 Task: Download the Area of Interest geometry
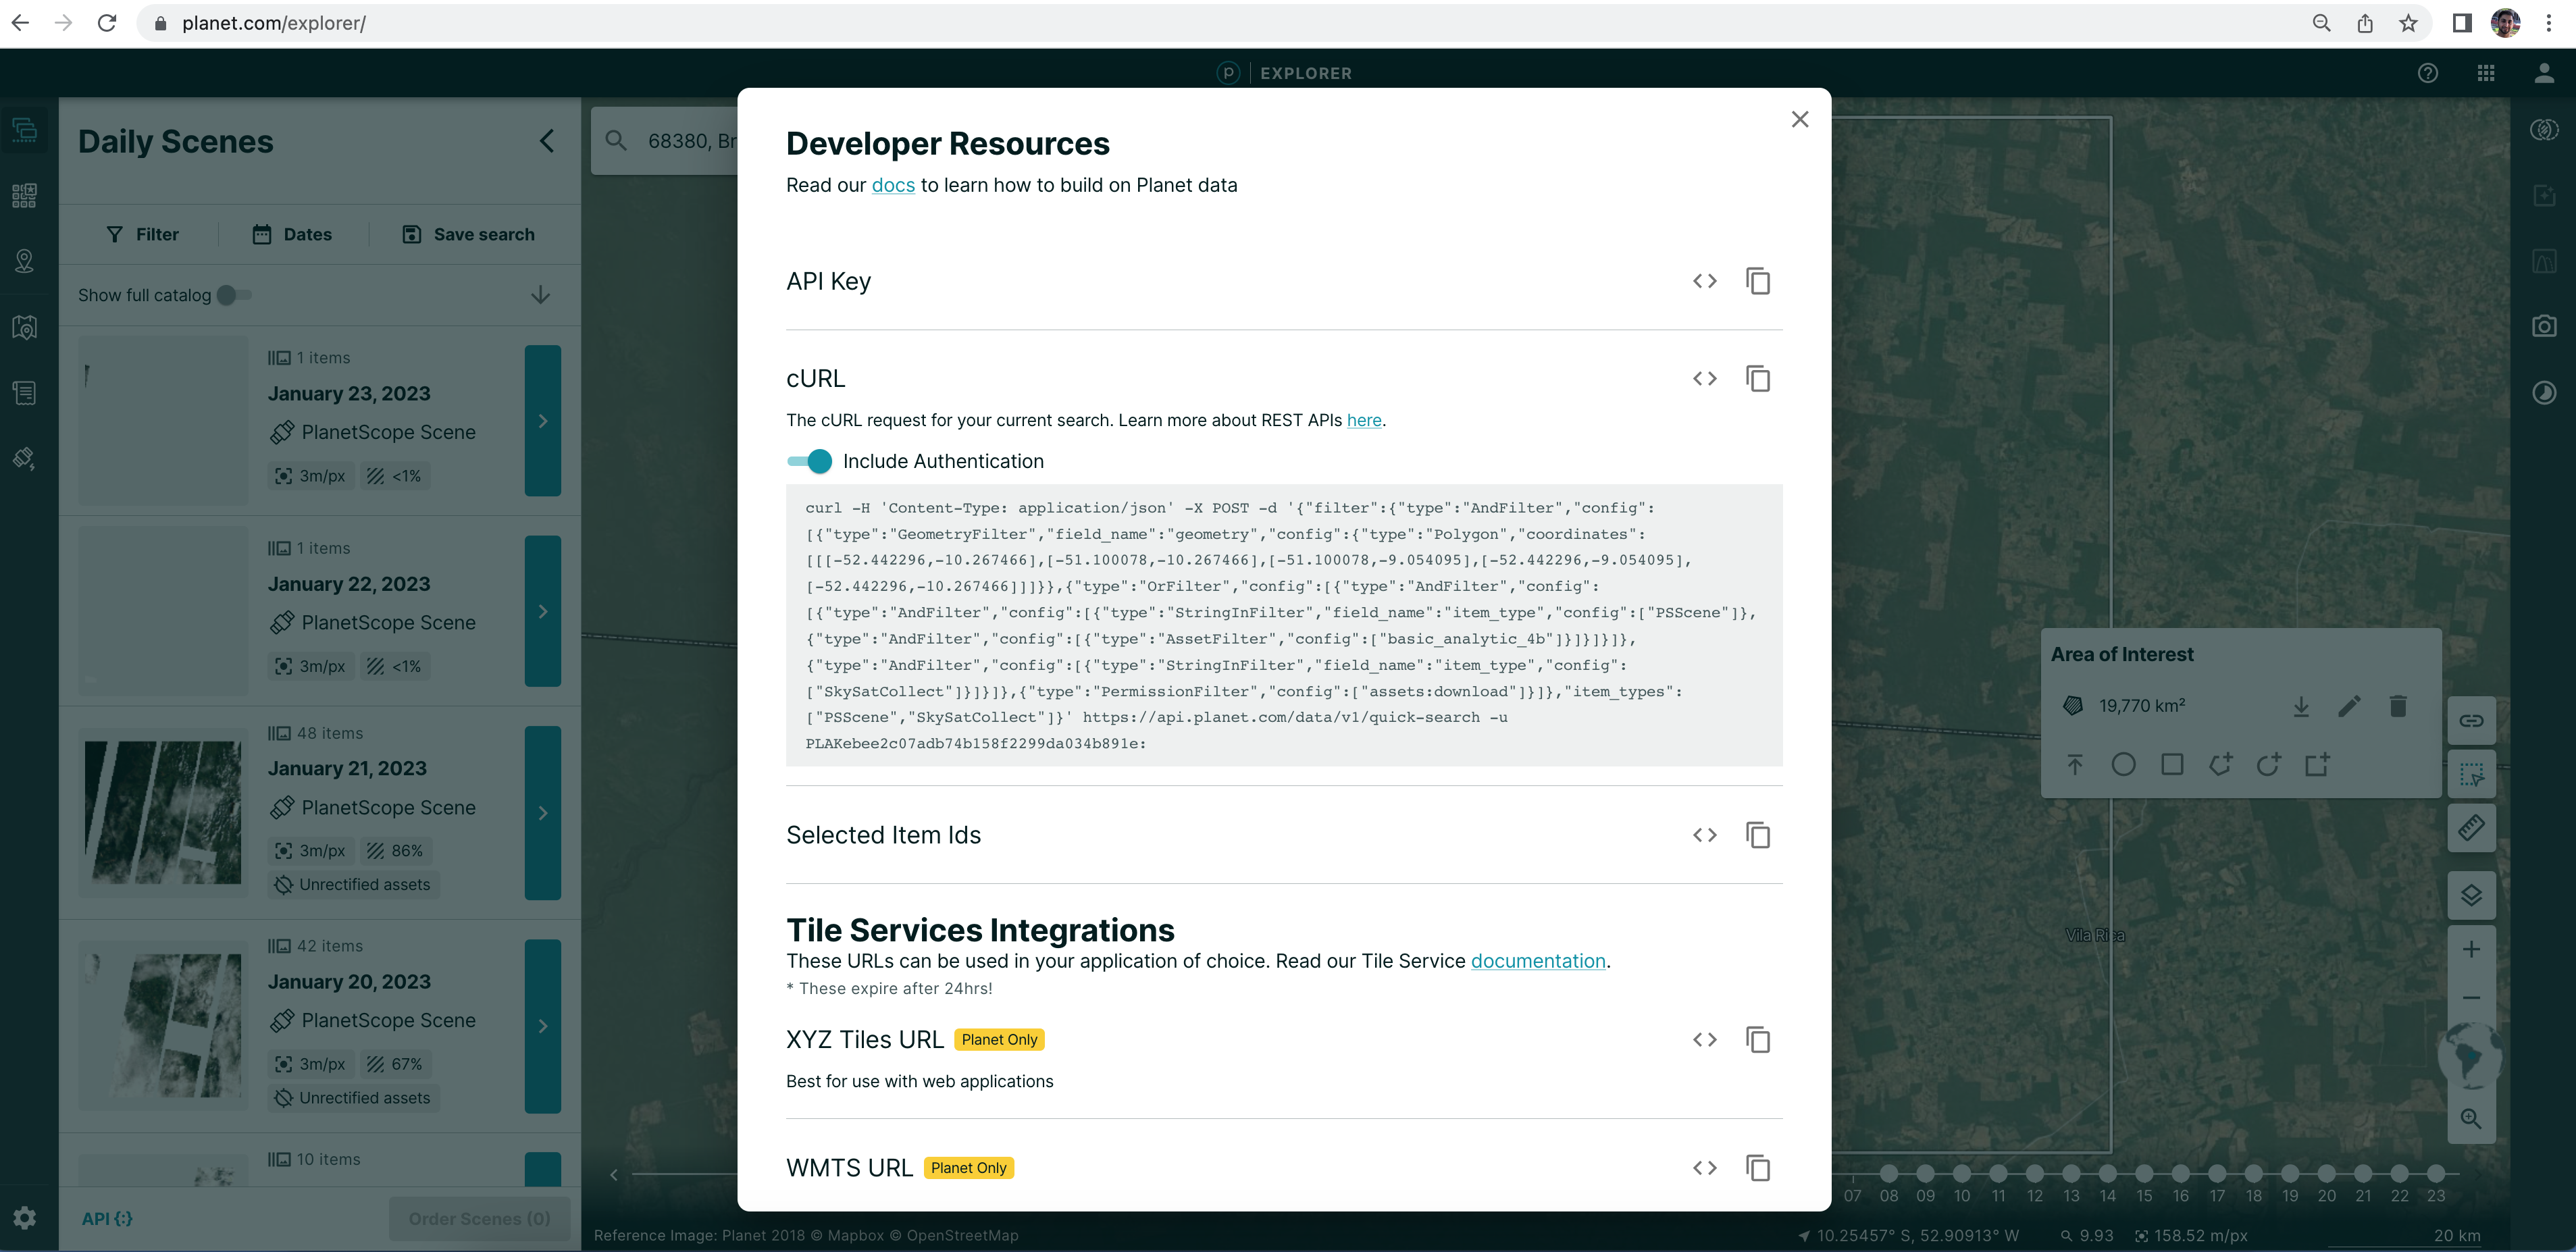(x=2301, y=706)
